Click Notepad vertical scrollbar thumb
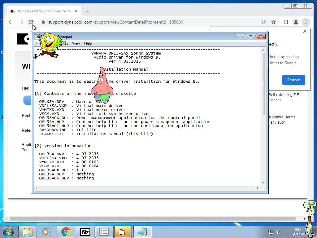The width and height of the screenshot is (317, 238). 263,84
